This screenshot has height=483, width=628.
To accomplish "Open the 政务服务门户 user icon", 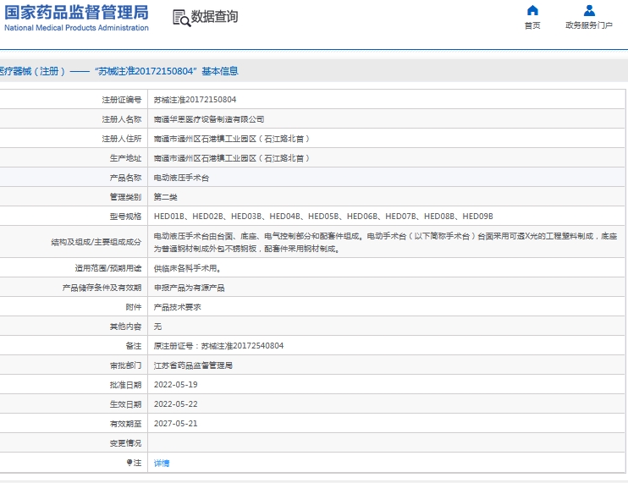I will click(x=589, y=10).
